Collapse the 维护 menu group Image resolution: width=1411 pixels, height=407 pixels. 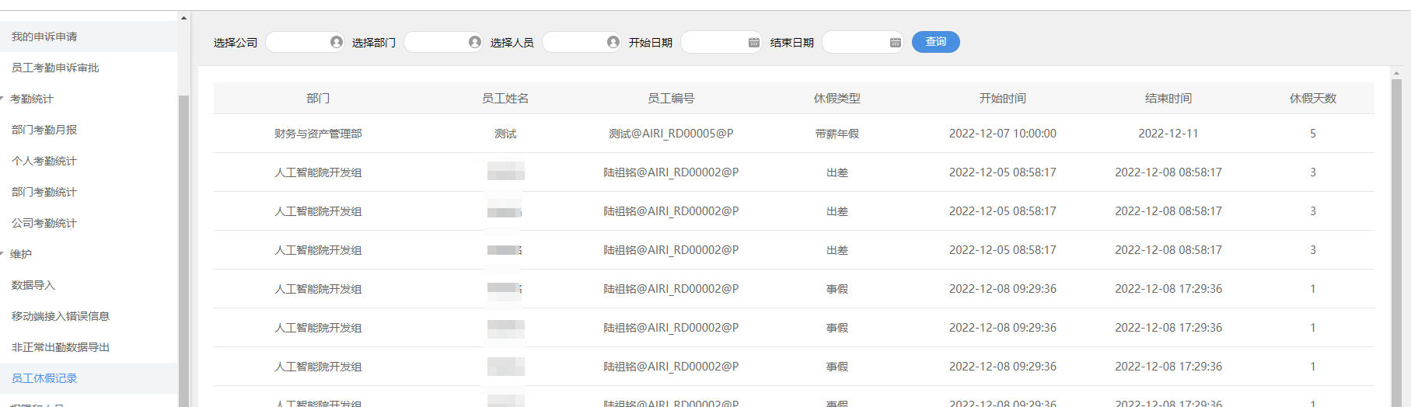coord(21,254)
